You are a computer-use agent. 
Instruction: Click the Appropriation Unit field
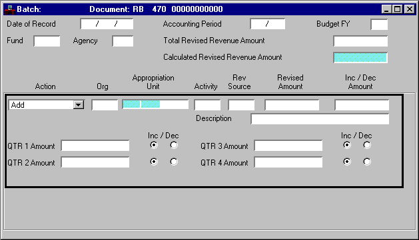(x=155, y=104)
